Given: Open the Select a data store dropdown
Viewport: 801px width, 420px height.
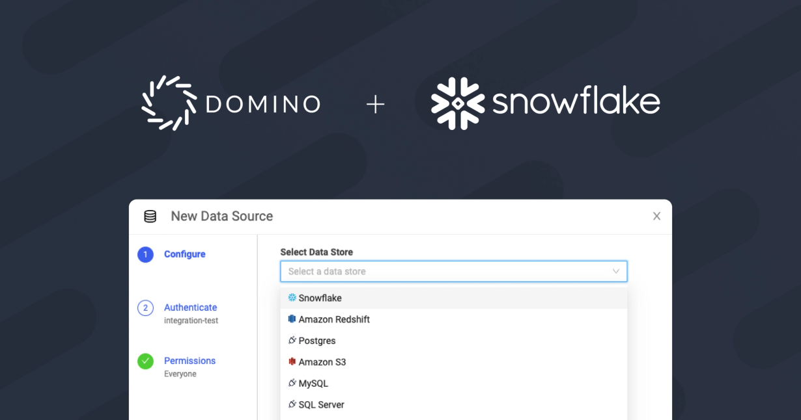Looking at the screenshot, I should click(x=454, y=271).
